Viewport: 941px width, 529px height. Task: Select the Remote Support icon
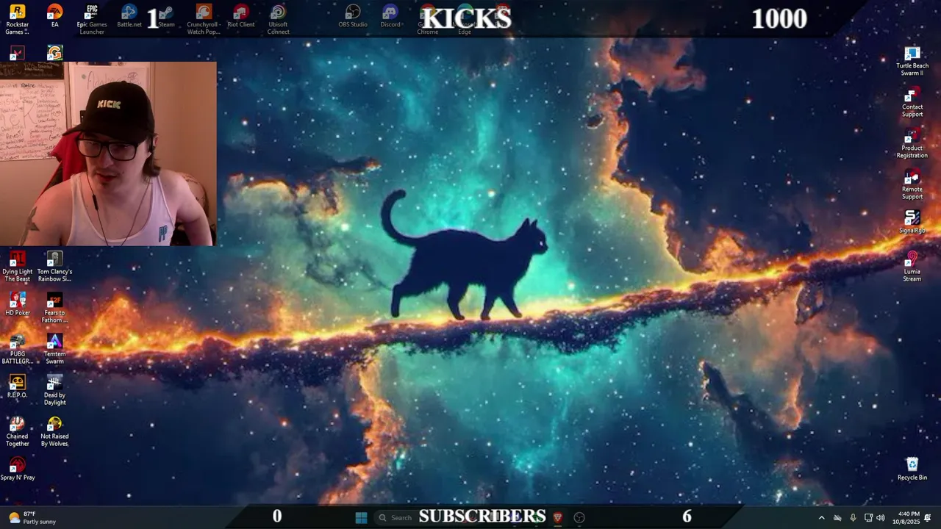point(912,184)
